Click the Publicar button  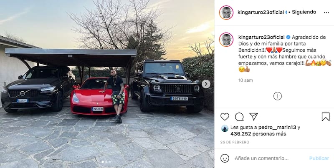pyautogui.click(x=319, y=158)
